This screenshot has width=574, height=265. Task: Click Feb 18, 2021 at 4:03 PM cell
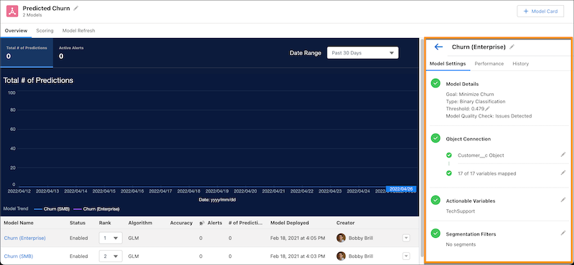298,256
